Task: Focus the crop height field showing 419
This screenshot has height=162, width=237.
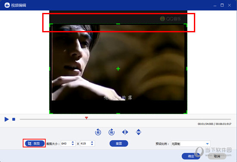Action: (85, 143)
